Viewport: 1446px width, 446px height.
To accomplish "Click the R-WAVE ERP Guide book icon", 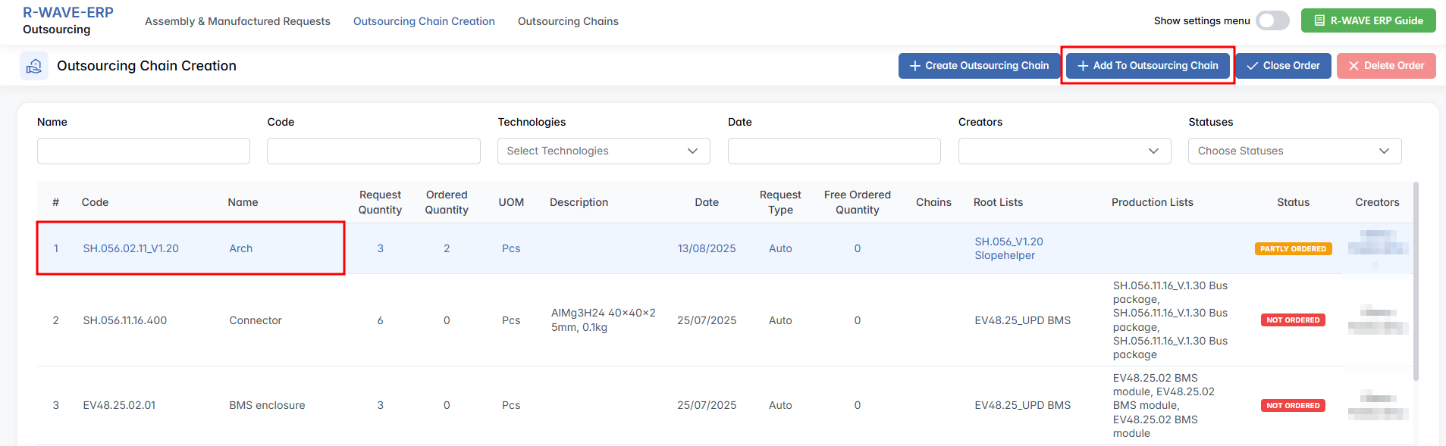I will pyautogui.click(x=1319, y=21).
